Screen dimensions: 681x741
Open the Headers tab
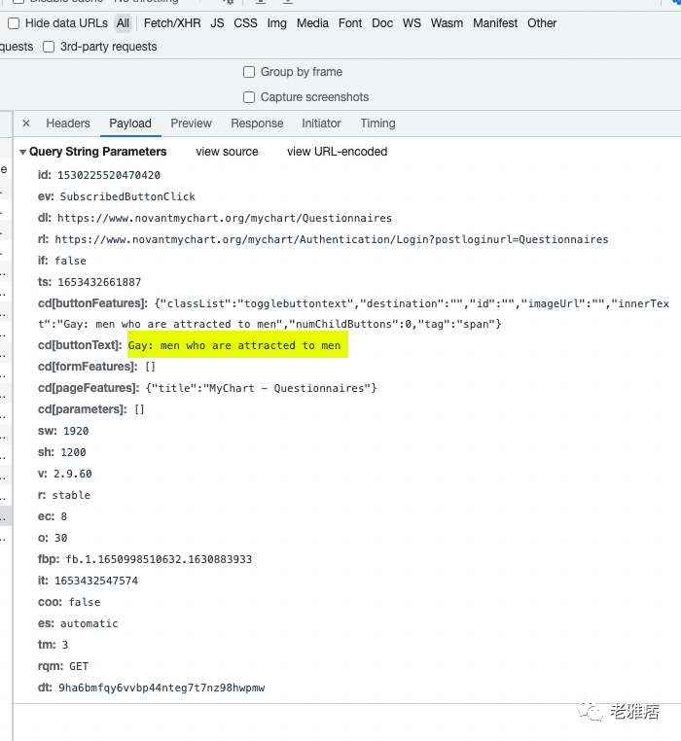tap(68, 123)
